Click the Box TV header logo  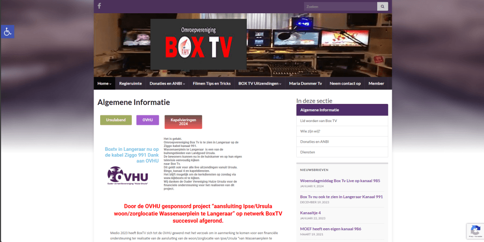pos(199,44)
